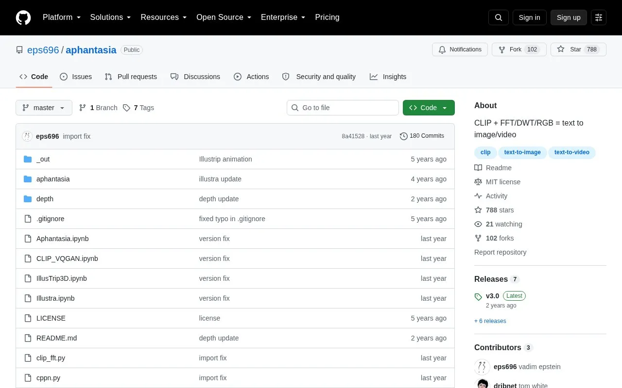Expand the Solutions menu
Screen dimensions: 622x388
(111, 17)
